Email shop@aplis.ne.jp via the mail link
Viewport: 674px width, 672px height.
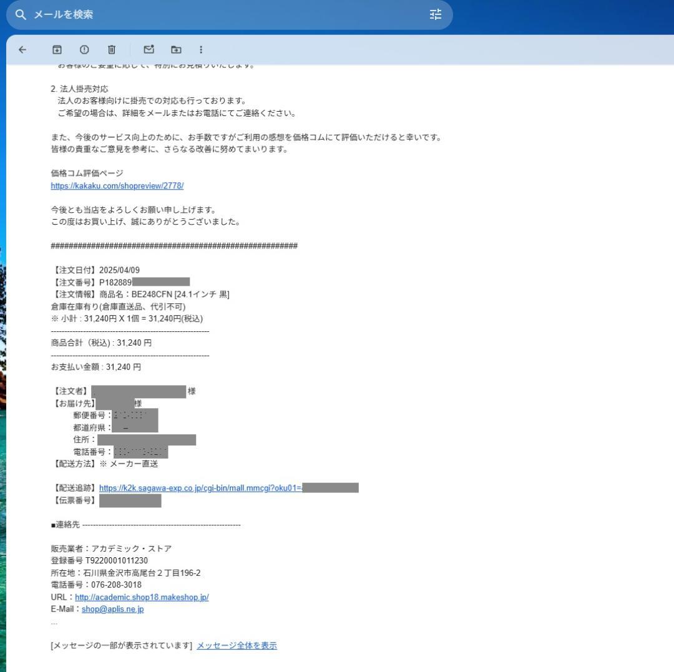tap(112, 609)
